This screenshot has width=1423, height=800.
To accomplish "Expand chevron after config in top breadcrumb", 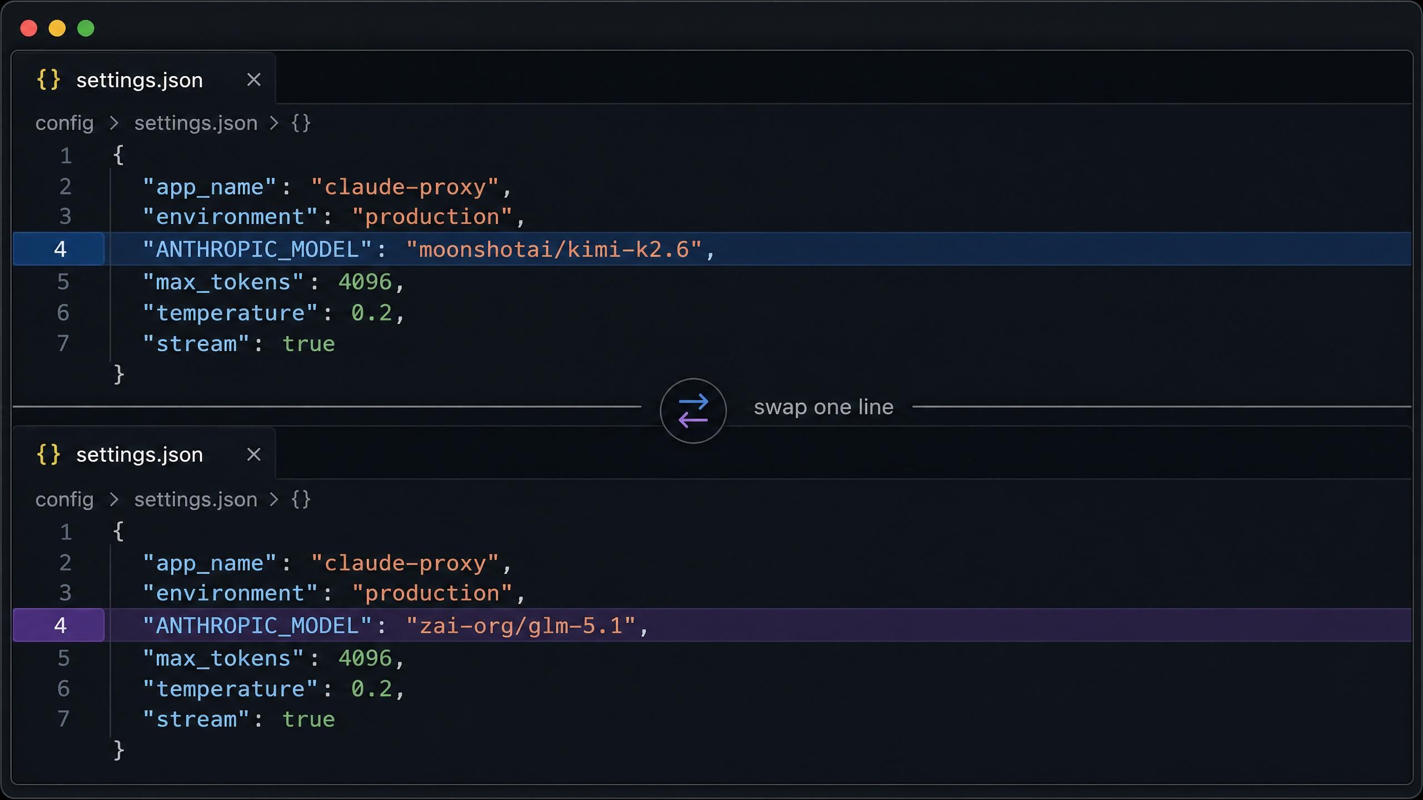I will [114, 123].
